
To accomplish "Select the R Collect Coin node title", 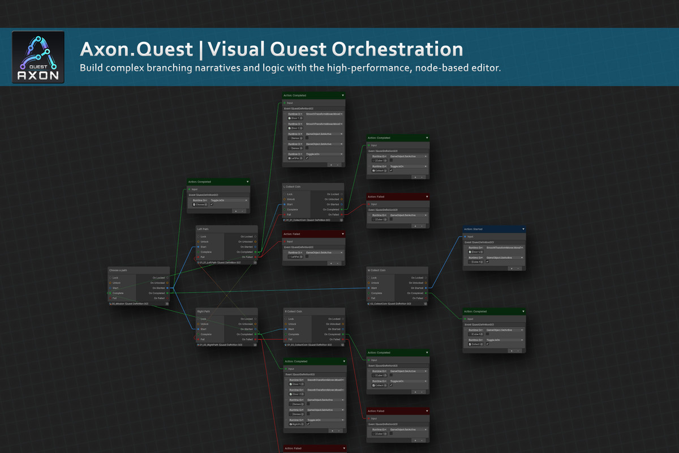I will (293, 311).
